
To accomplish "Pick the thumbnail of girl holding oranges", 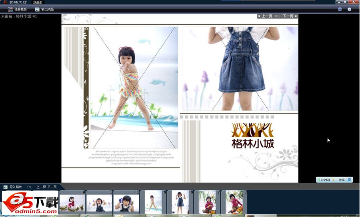I will tap(234, 202).
